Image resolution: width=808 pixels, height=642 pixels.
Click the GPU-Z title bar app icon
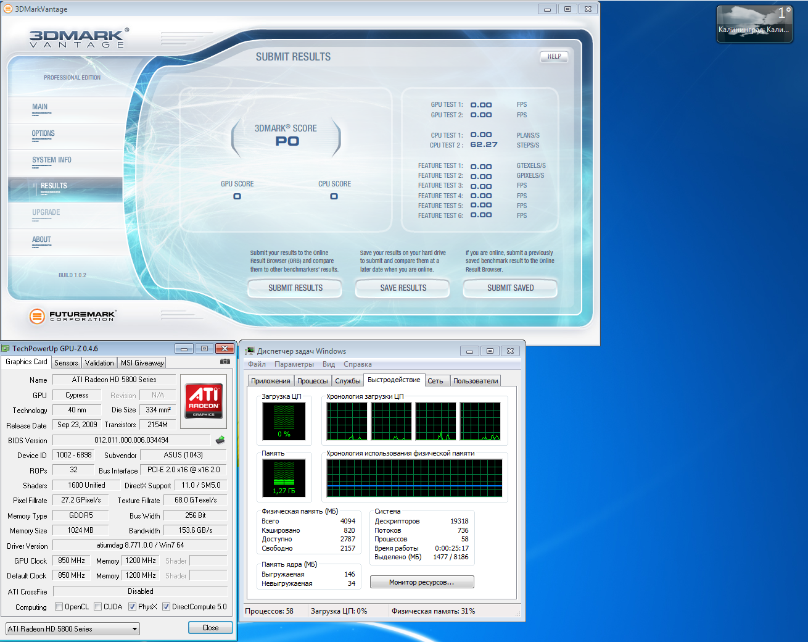(6, 349)
